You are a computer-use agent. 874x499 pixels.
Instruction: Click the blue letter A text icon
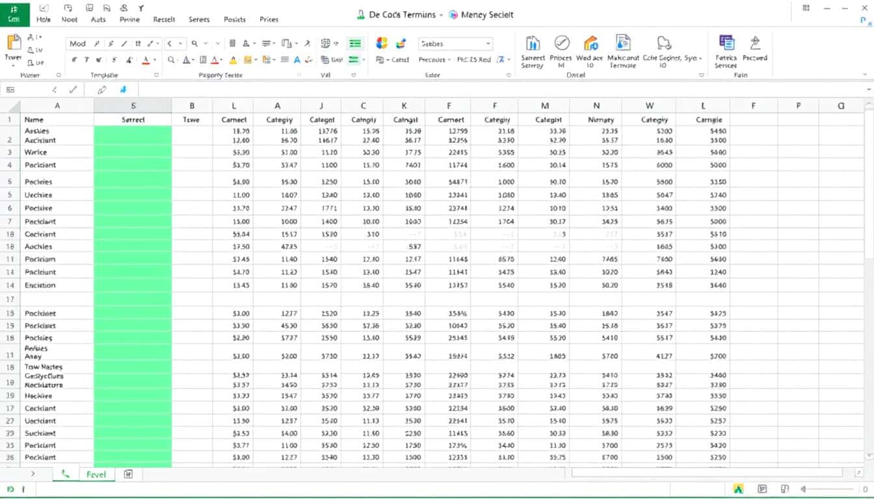pyautogui.click(x=297, y=60)
